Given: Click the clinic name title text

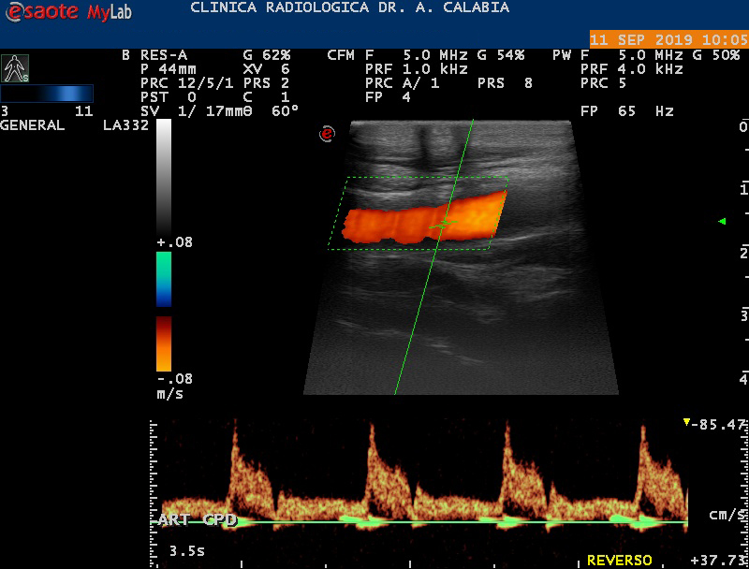Looking at the screenshot, I should click(x=349, y=7).
